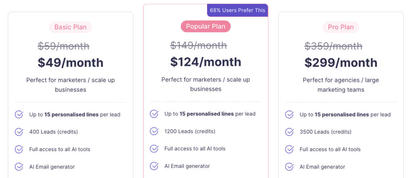Viewport: 413px width, 178px height.
Task: Click the $49/month price
Action: pos(71,63)
